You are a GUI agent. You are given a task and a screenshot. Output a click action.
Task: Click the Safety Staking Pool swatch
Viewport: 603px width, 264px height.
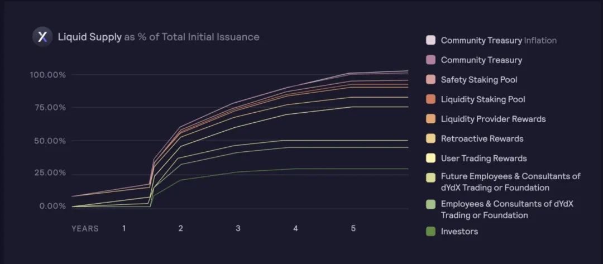430,80
